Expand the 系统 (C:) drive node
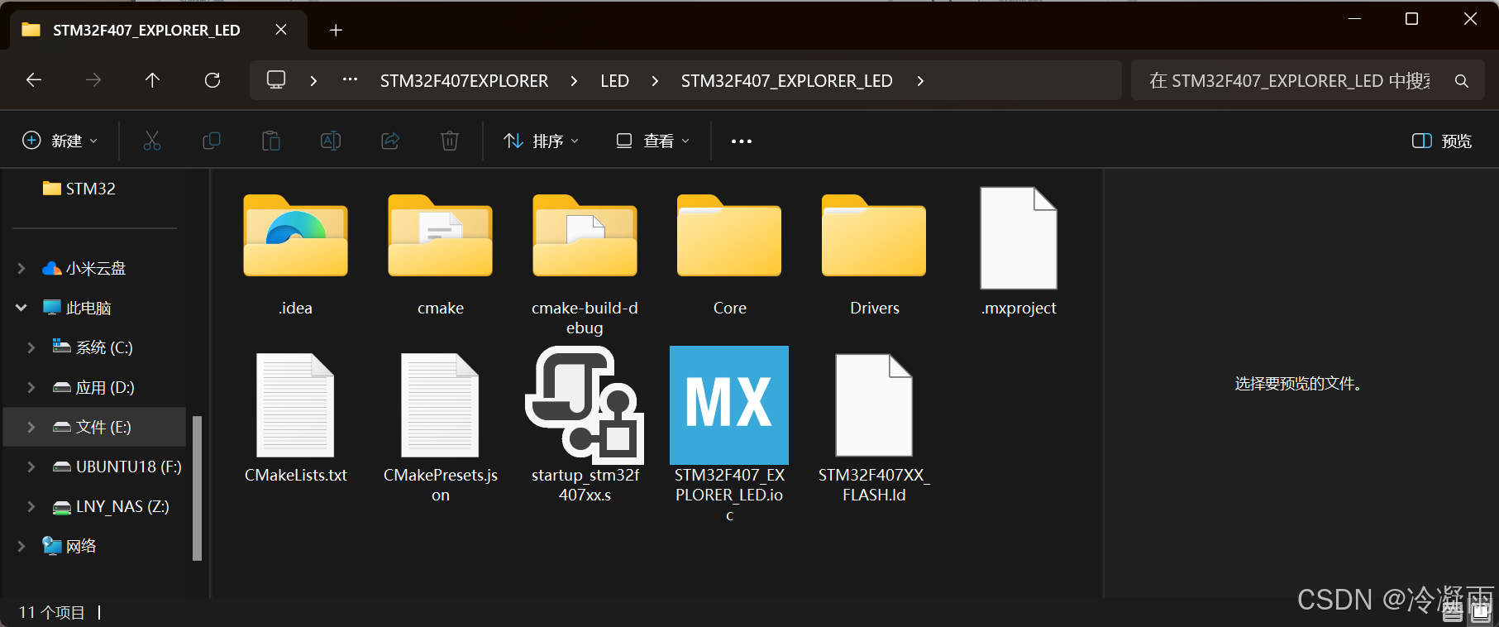The height and width of the screenshot is (627, 1499). coord(31,347)
